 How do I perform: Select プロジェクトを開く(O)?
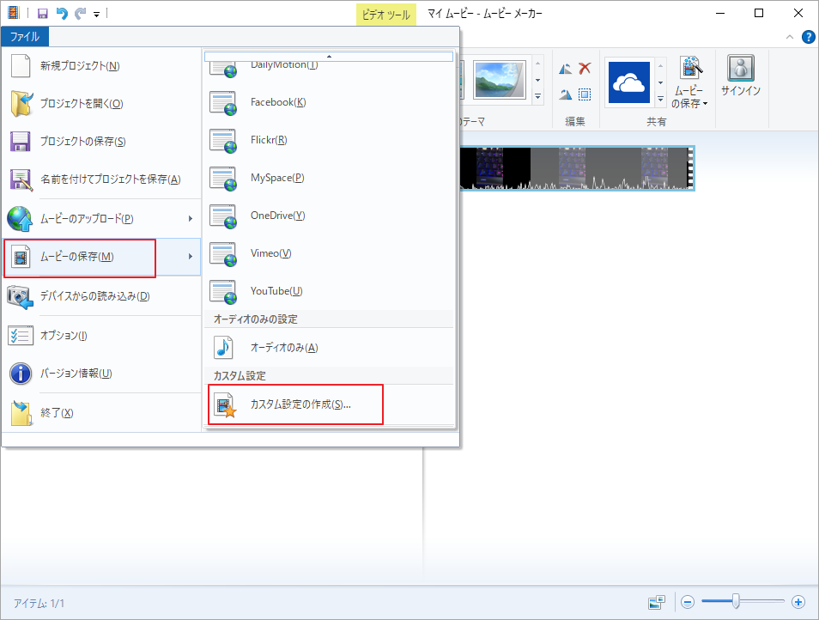tap(101, 103)
